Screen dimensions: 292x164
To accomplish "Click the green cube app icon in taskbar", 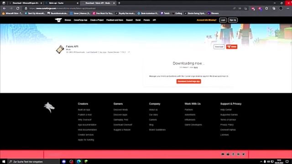I will tap(86, 162).
